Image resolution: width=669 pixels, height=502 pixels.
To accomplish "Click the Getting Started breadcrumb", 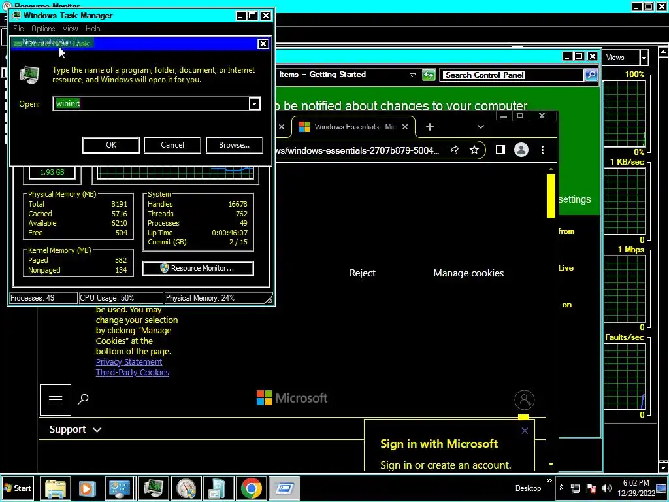I will click(x=338, y=75).
